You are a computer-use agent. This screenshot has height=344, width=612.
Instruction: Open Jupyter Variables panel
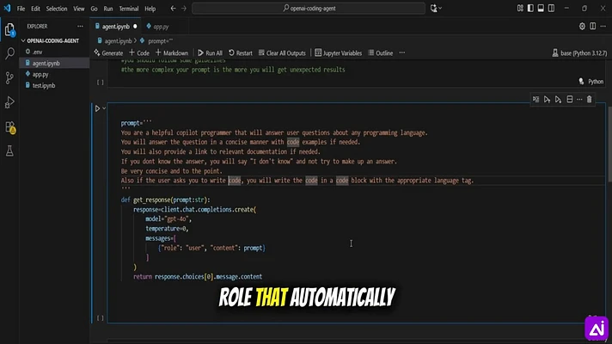(338, 52)
